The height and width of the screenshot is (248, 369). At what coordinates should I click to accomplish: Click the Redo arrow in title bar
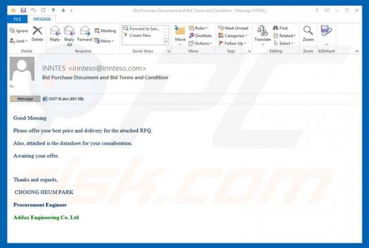(43, 10)
